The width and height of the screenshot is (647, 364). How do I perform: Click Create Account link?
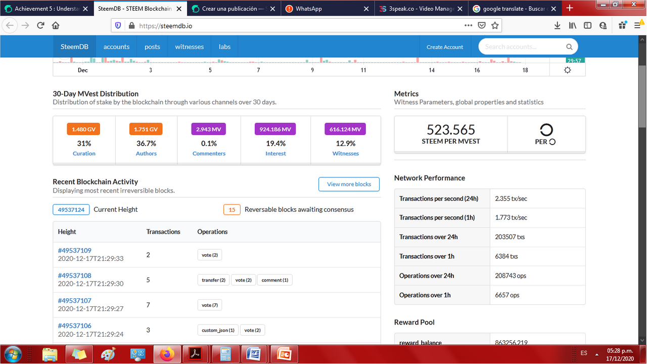[445, 47]
